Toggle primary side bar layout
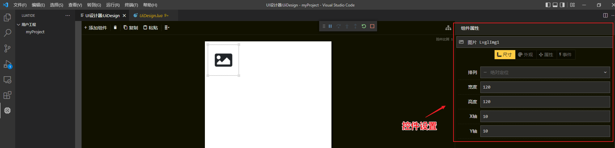The height and width of the screenshot is (148, 615). 548,5
